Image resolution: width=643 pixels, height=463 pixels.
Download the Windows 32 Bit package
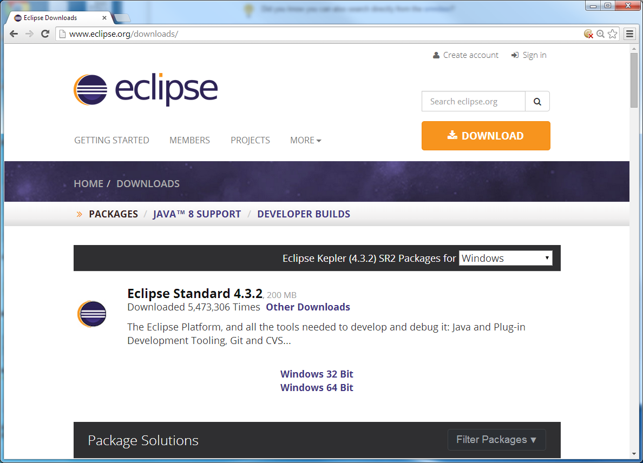pos(317,374)
